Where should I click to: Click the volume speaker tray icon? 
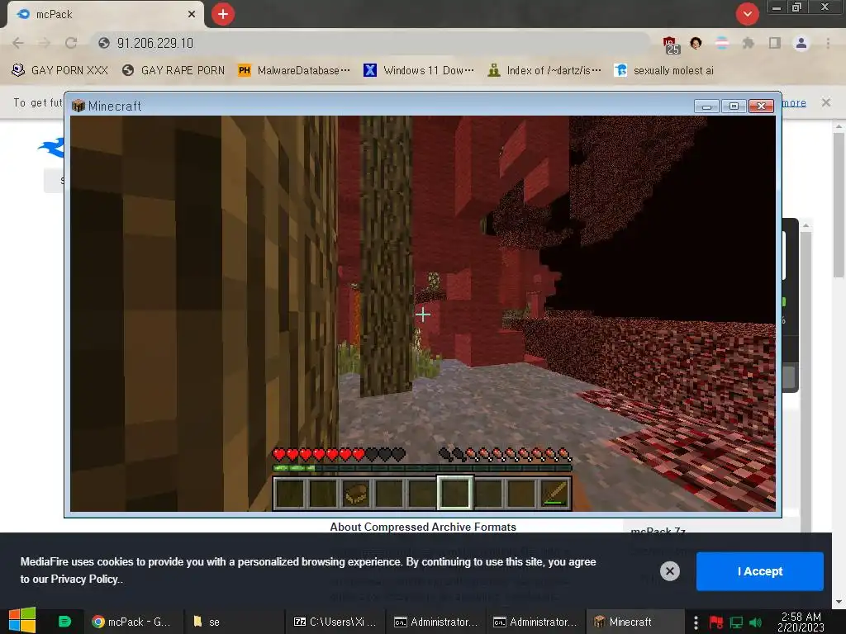tap(755, 622)
